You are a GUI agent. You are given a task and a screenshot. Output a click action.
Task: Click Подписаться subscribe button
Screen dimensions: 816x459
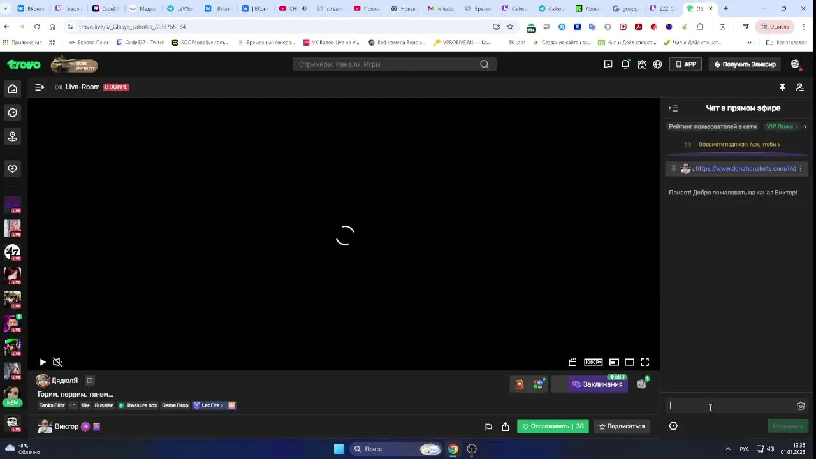tap(622, 426)
